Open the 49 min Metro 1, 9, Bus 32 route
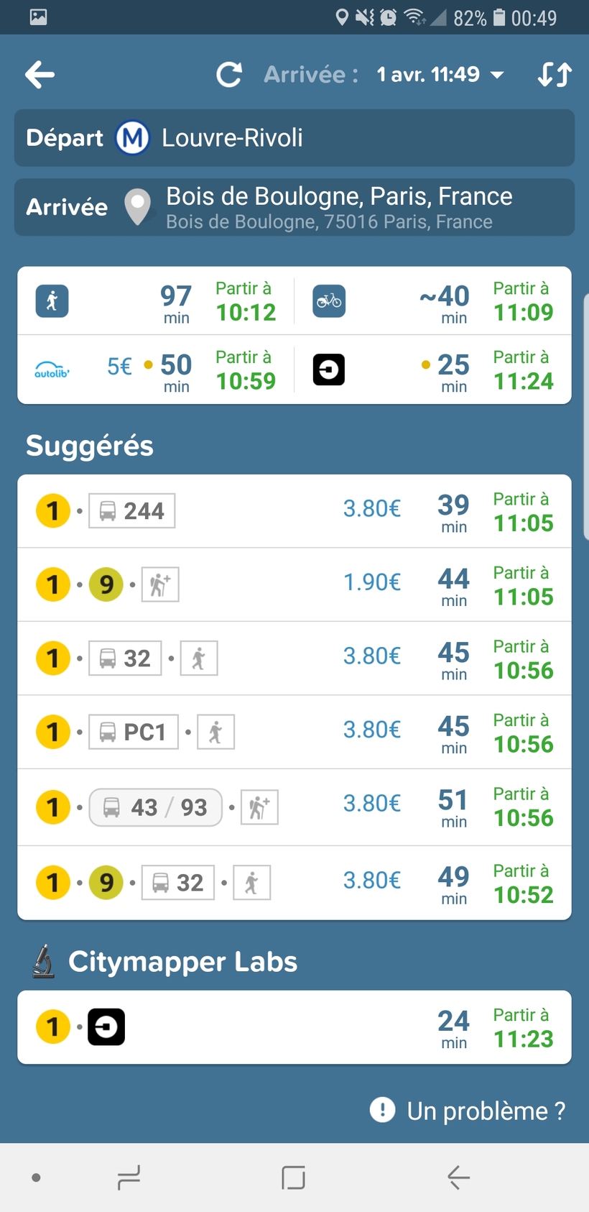589x1212 pixels. point(294,883)
